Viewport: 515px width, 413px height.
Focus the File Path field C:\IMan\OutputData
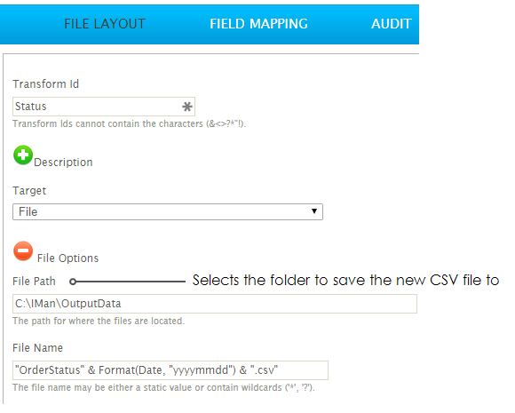tap(215, 304)
